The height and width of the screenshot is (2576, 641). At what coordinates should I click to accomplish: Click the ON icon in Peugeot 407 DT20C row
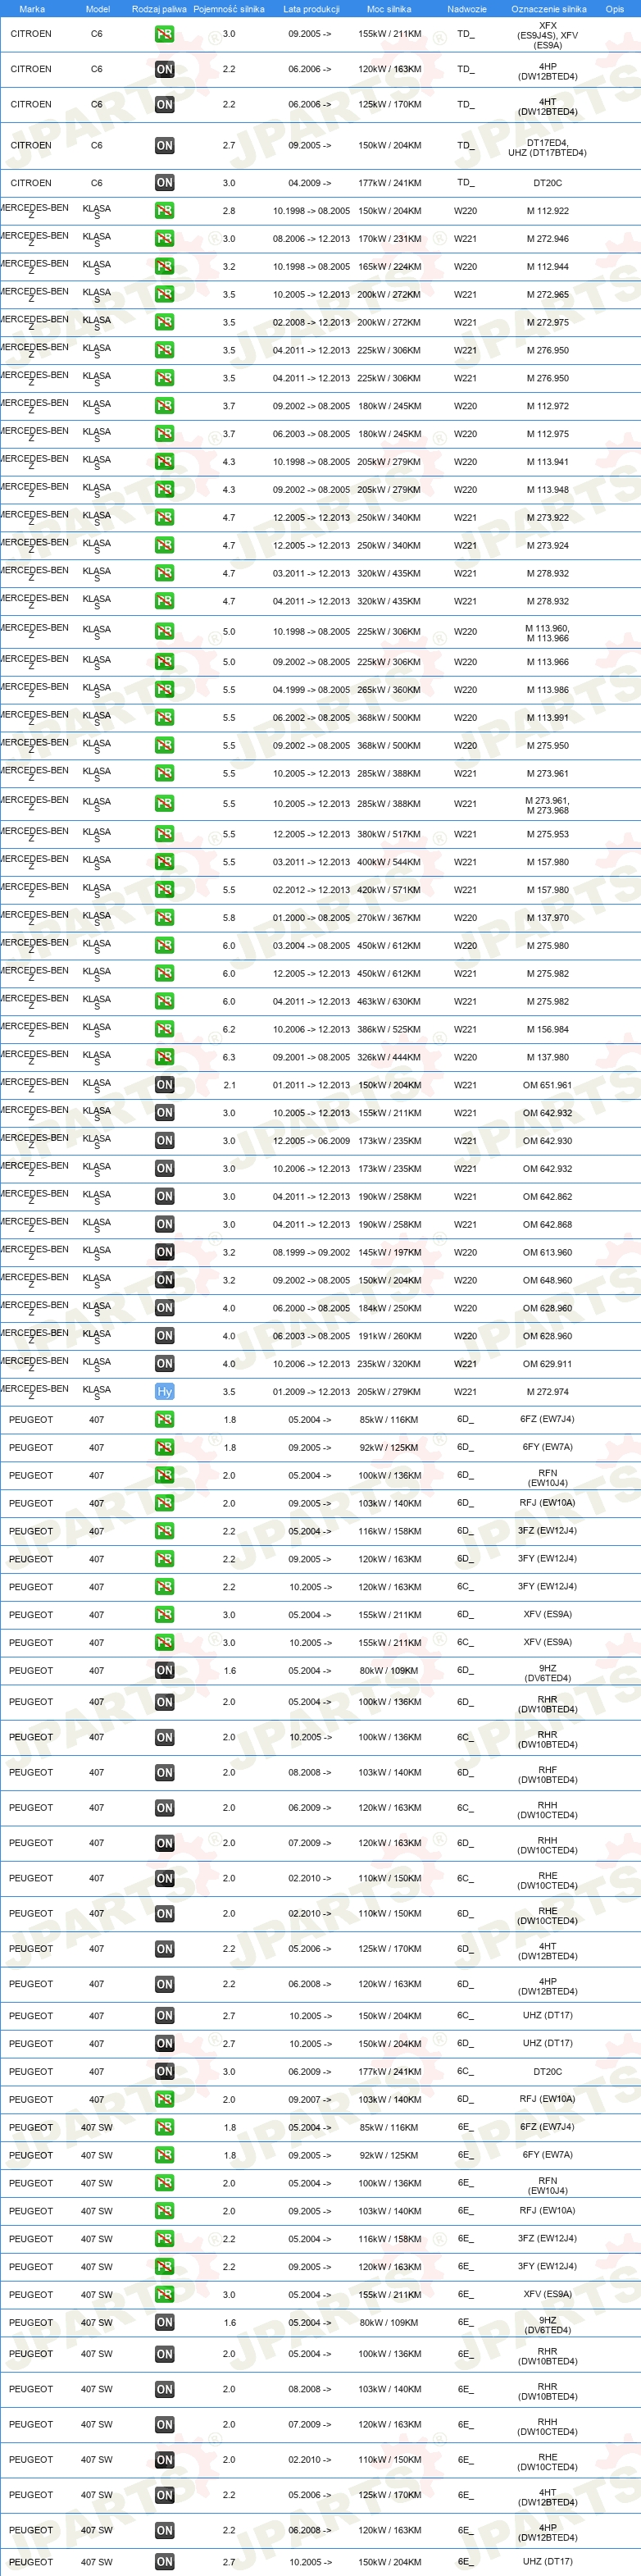click(165, 2072)
